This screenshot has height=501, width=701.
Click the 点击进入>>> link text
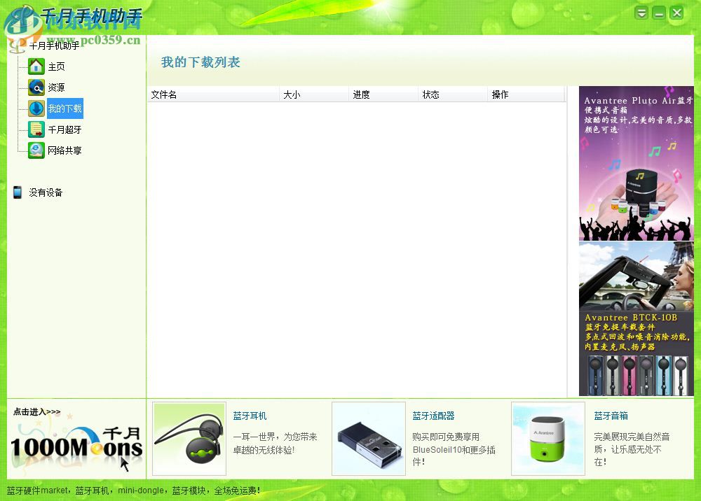(x=36, y=411)
